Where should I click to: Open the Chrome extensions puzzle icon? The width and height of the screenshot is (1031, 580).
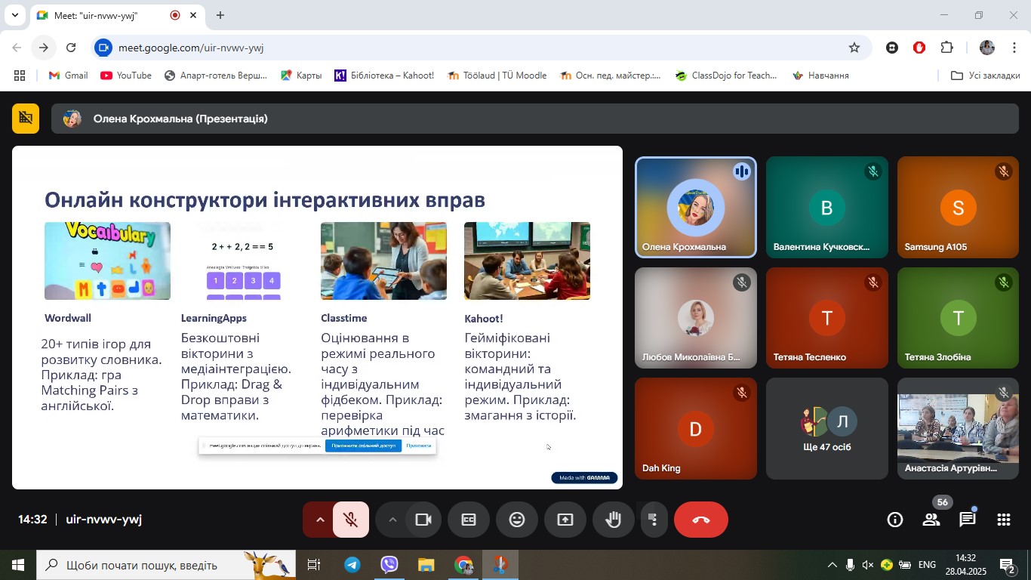coord(946,48)
